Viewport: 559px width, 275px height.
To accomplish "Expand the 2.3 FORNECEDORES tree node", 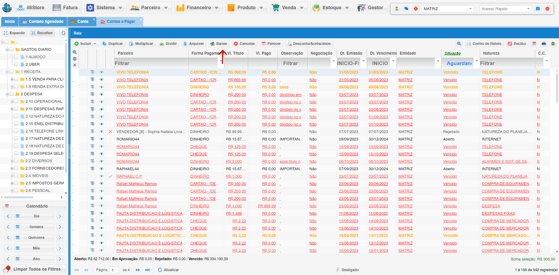I will 12,168.
